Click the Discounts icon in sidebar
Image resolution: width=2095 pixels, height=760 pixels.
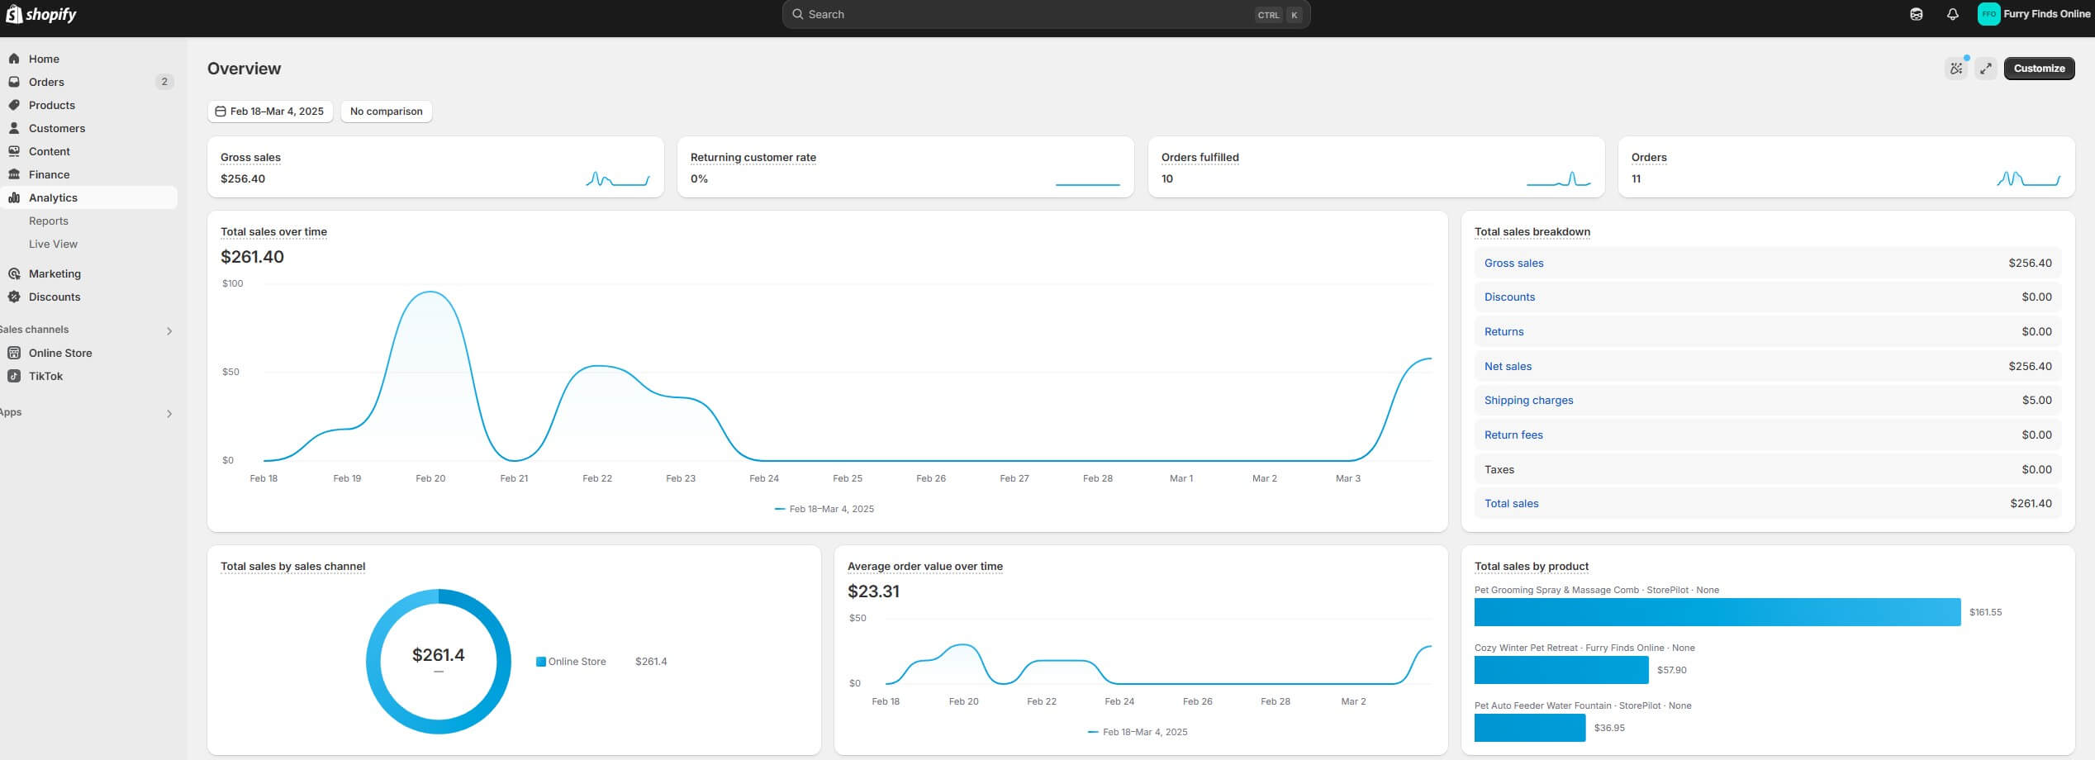(14, 297)
